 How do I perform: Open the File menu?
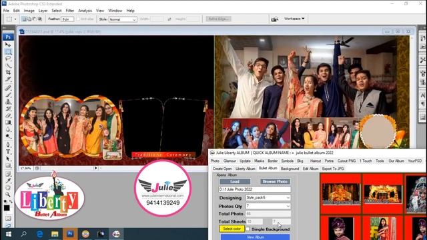[x=6, y=11]
